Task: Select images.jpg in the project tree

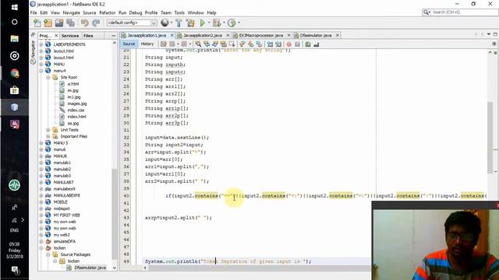Action: tap(77, 103)
